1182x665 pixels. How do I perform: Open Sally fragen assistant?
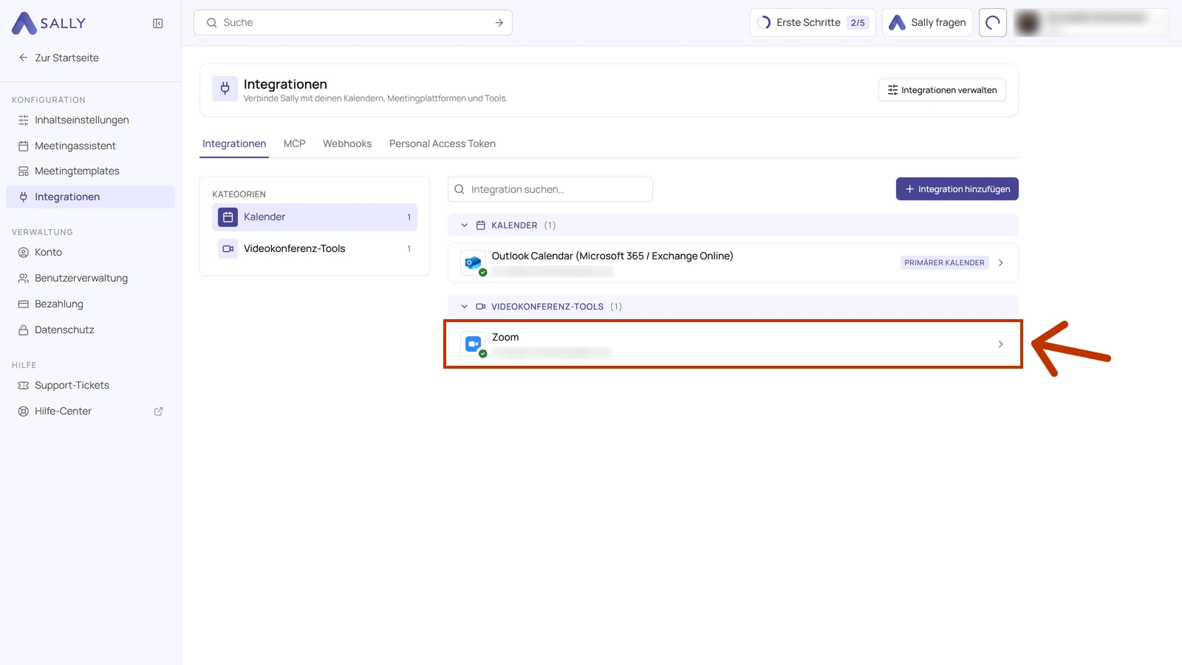(927, 22)
